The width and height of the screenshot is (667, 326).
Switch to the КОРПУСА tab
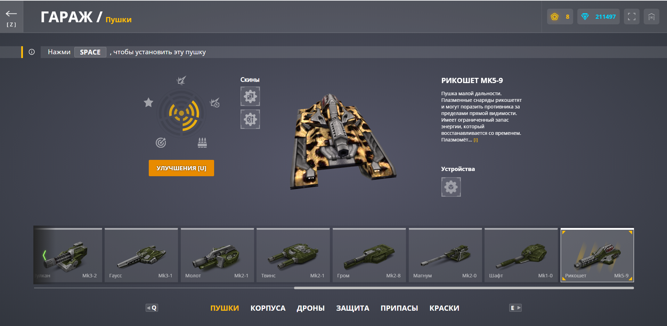[x=268, y=308]
